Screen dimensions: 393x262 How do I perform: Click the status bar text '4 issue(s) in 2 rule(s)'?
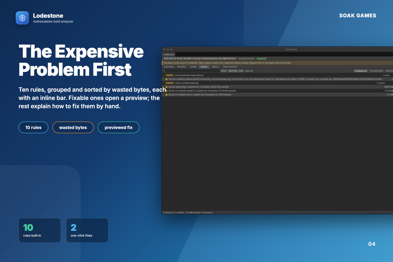tap(173, 213)
